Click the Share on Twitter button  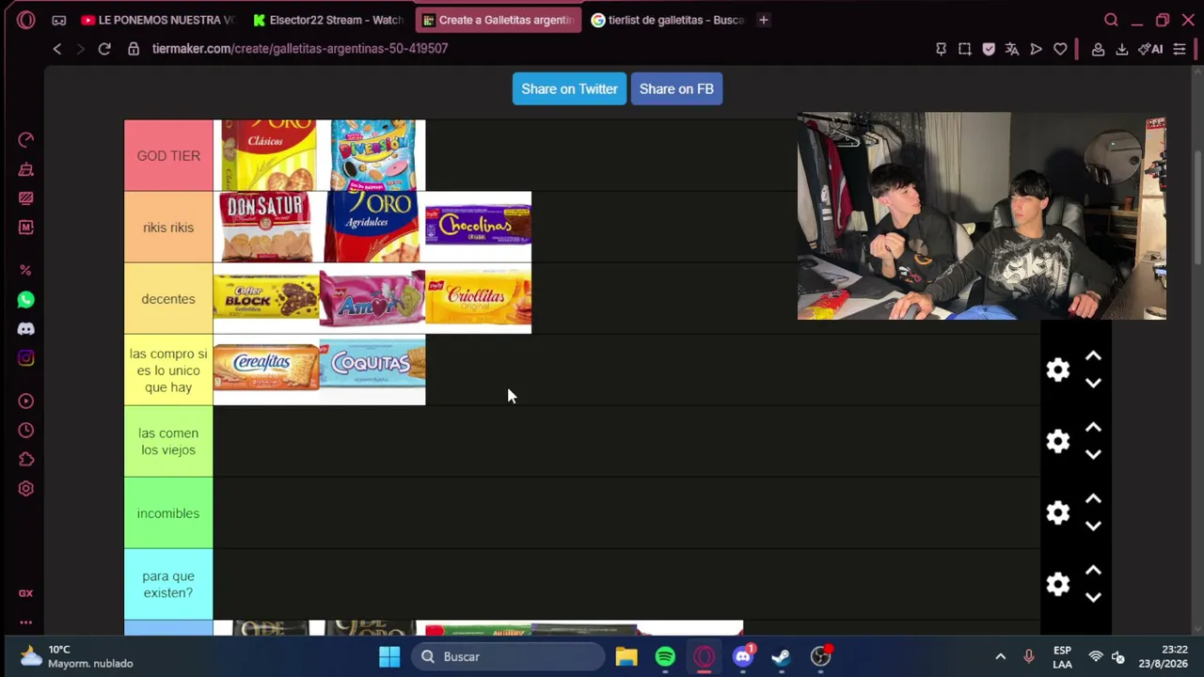click(x=569, y=89)
